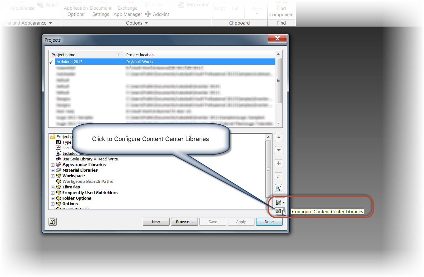
Task: Click the move-down arrow button beside the tree
Action: coord(279,150)
